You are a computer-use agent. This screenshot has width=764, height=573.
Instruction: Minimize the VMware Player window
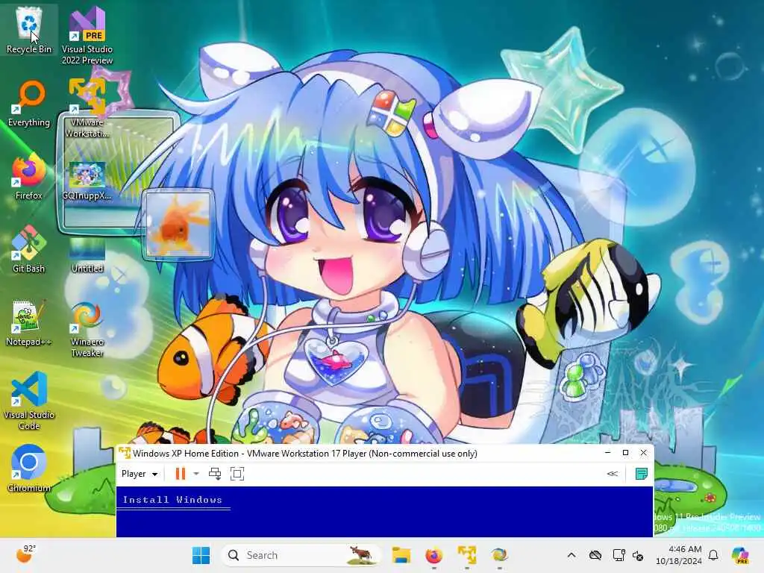(x=607, y=453)
